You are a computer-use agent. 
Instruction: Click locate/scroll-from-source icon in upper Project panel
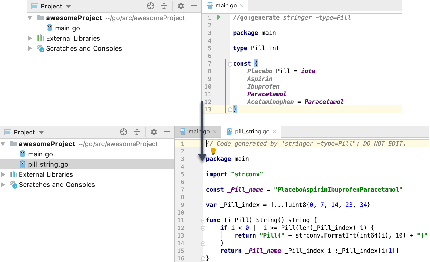(151, 6)
